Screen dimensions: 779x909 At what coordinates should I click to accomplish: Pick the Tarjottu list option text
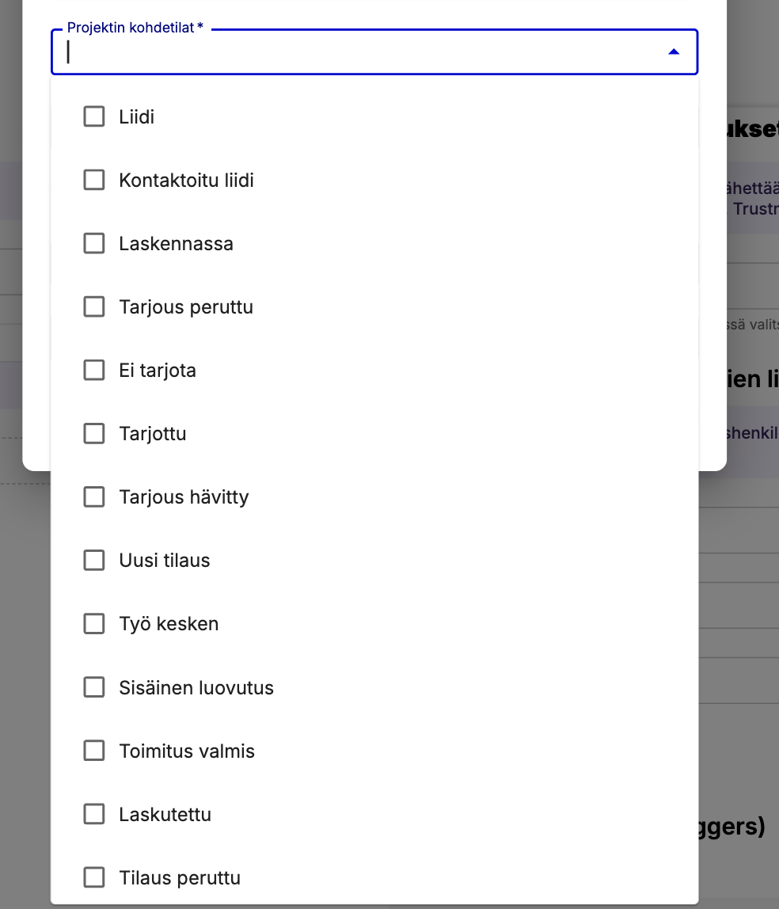tap(153, 434)
